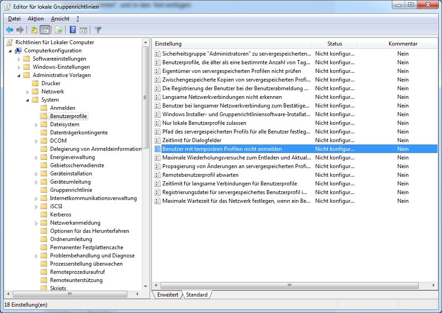442x313 pixels.
Task: Click the tree pane horizontal scrollbar thumb
Action: coord(70,294)
